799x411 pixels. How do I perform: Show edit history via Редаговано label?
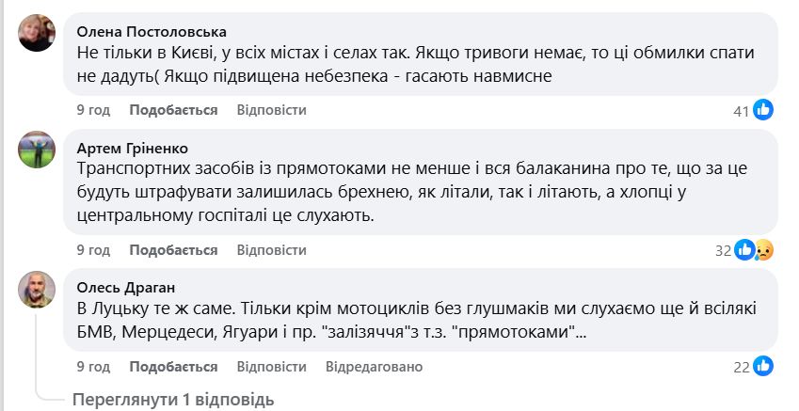coord(376,366)
